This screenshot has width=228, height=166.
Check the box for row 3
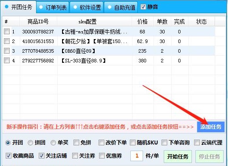pos(7,51)
